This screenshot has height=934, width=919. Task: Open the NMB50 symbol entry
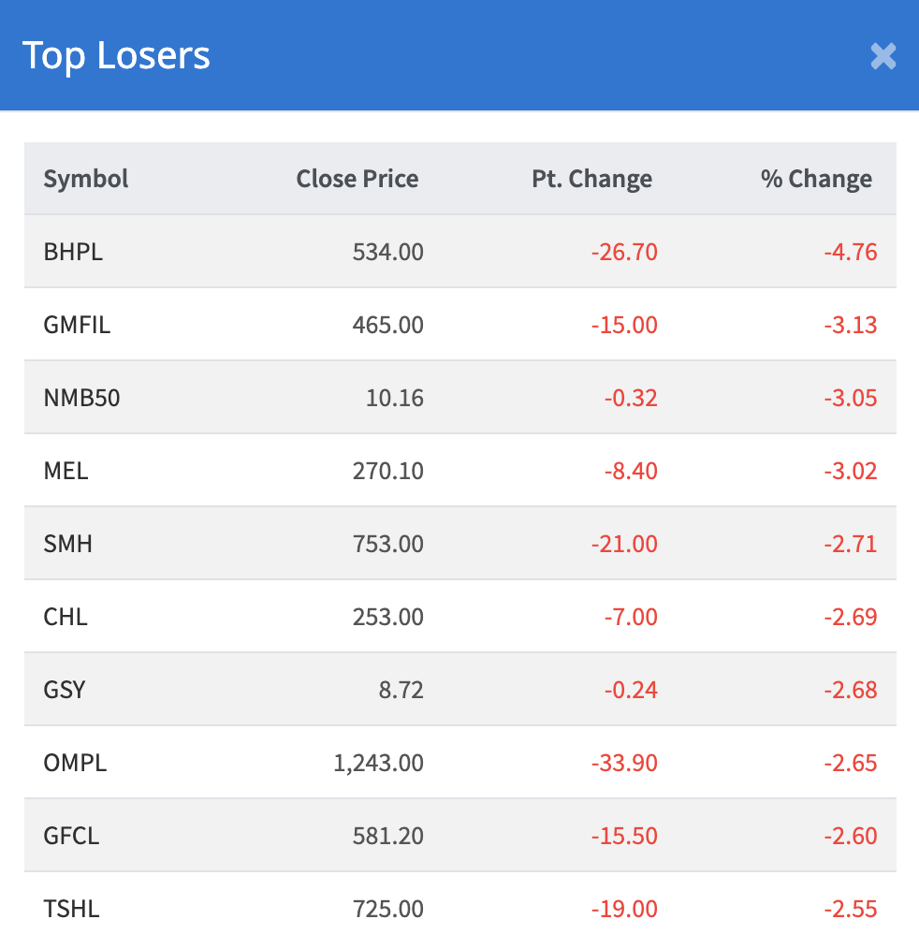coord(82,398)
